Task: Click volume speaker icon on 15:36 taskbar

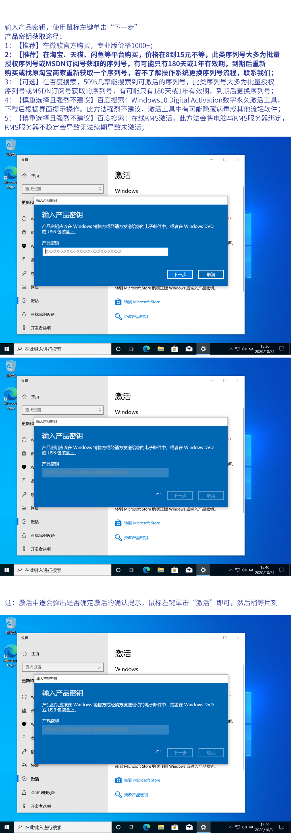Action: point(244,349)
